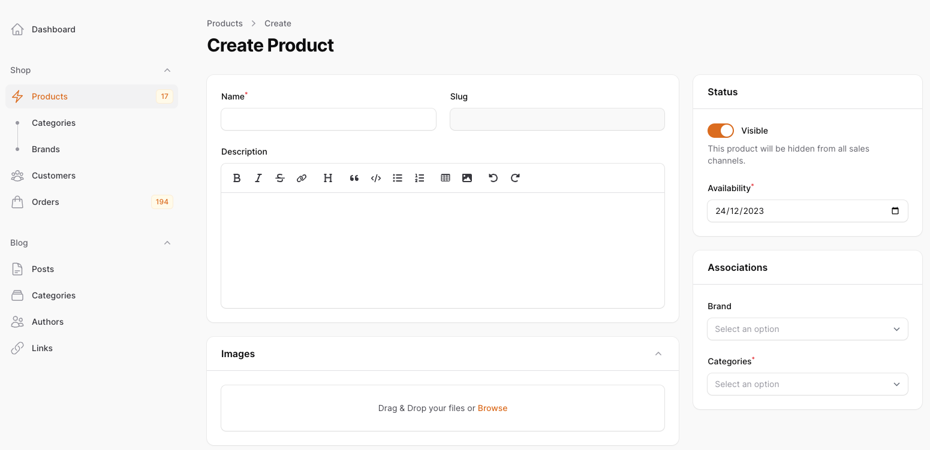Open Orders from the sidebar
Screen dimensions: 930x450
pos(92,202)
